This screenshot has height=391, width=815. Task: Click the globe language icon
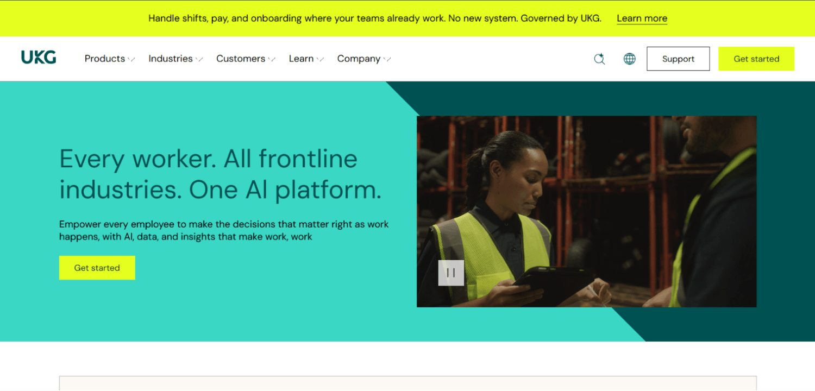point(630,59)
